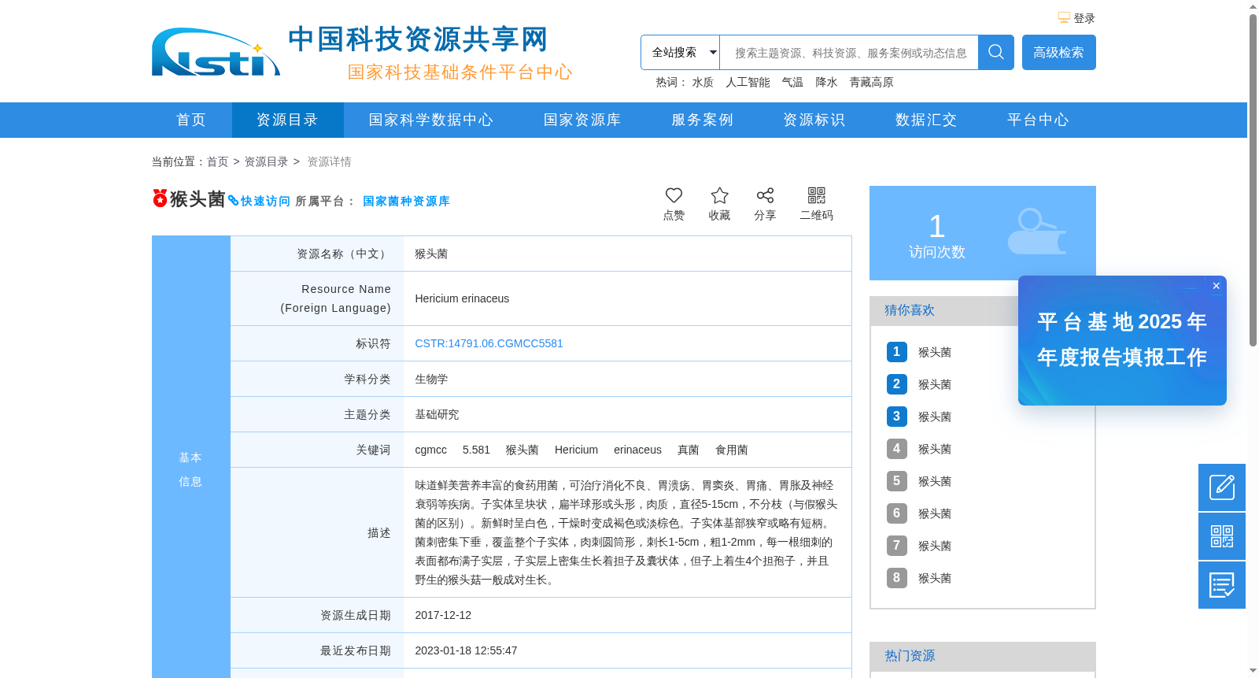
Task: Click the page vertical scrollbar thumb
Action: coord(1253,180)
